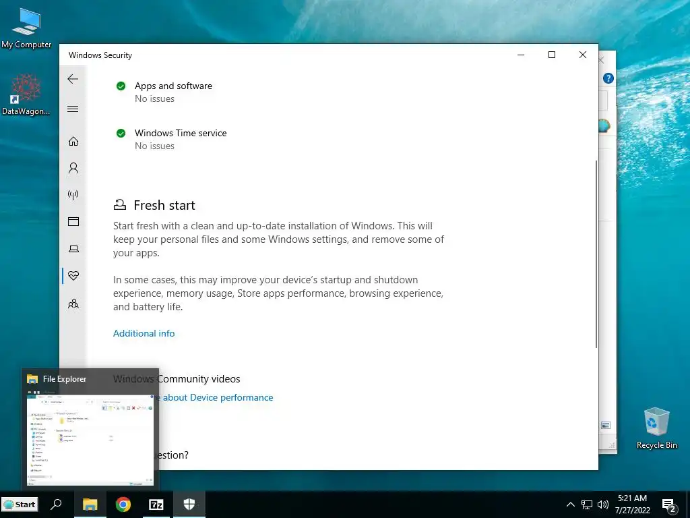This screenshot has width=690, height=518.
Task: Open App & browser control icon
Action: point(73,221)
